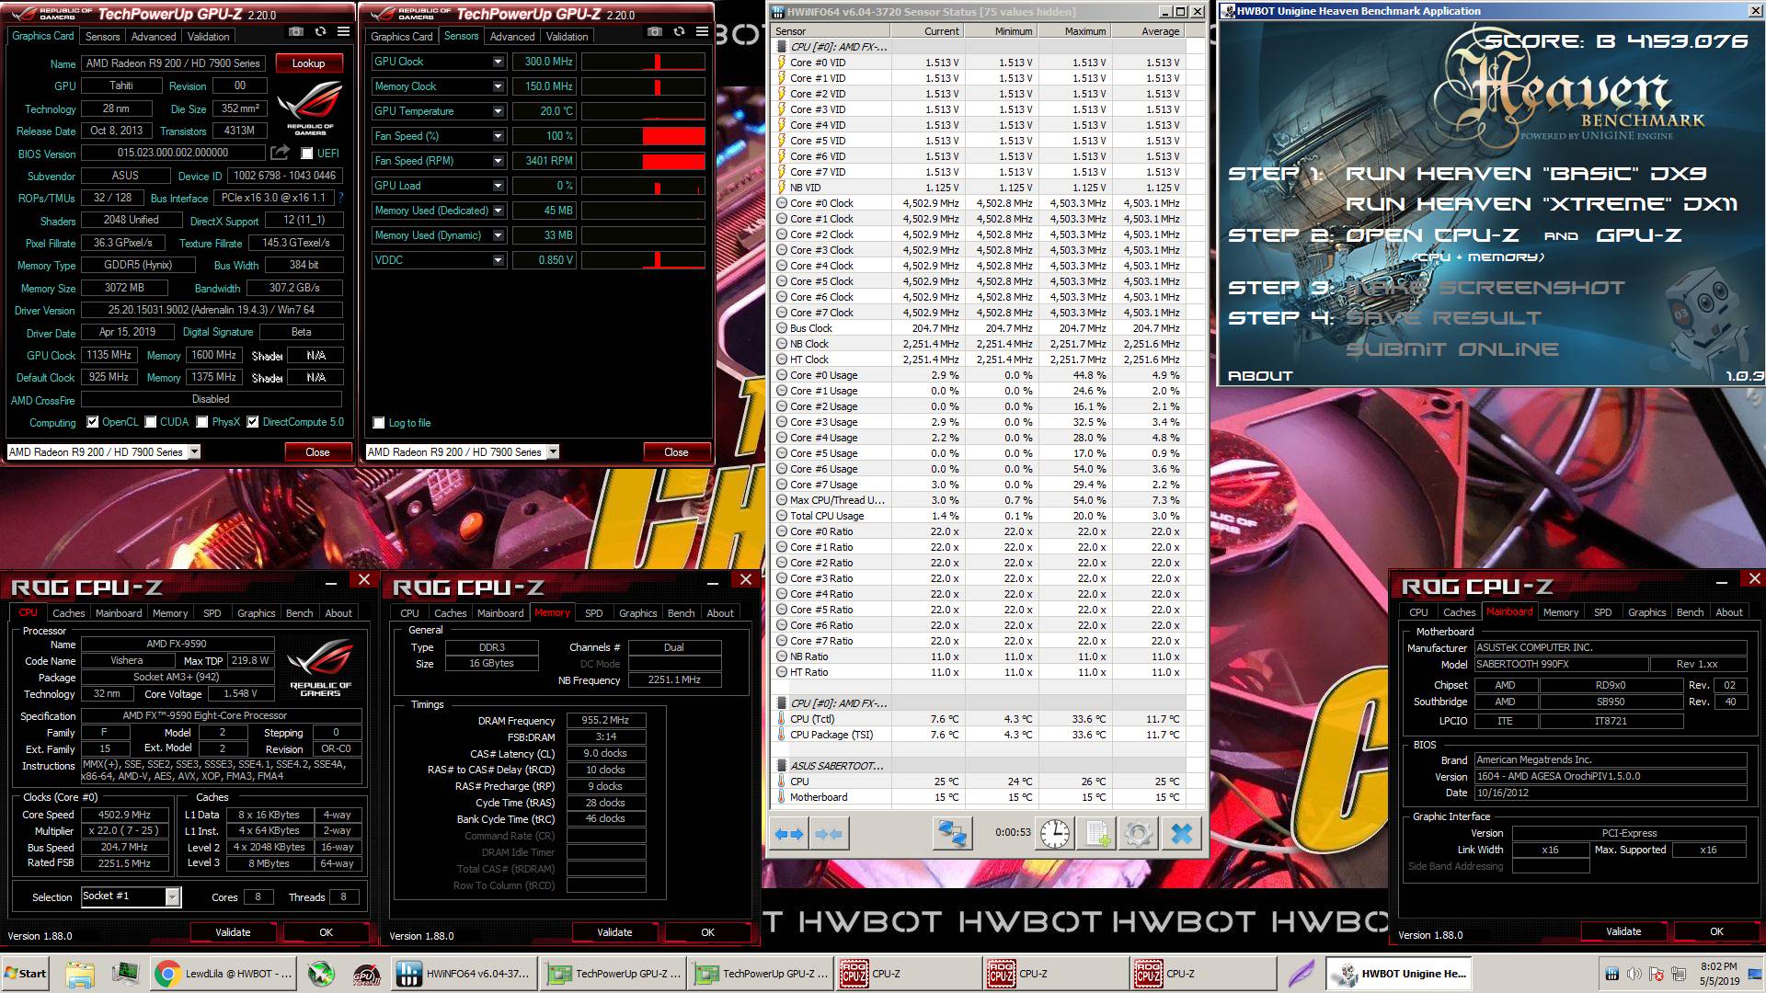Take a screenshot in the left GPU-Z window
Viewport: 1766px width, 993px height.
point(295,31)
